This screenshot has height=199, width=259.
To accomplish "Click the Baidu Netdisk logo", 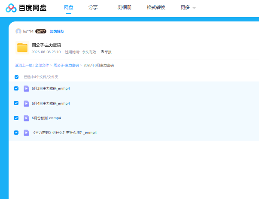I will tap(26, 8).
